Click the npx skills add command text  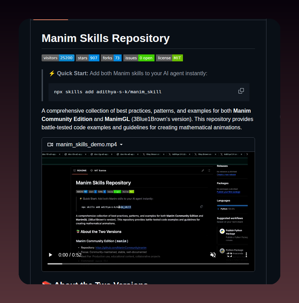coord(108,92)
